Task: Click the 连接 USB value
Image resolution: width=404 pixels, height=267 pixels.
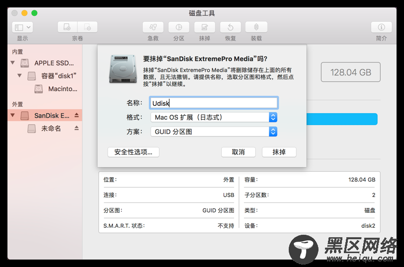Action: (229, 195)
